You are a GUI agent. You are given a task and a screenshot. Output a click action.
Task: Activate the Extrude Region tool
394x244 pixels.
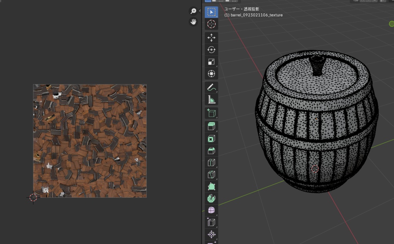211,126
